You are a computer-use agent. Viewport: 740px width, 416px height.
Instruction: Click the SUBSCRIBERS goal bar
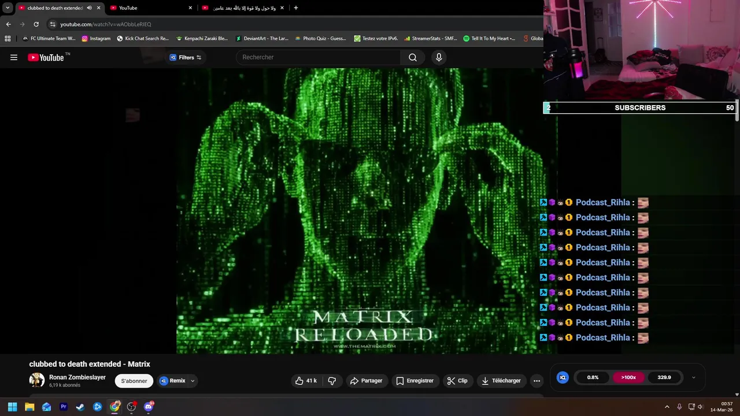(x=639, y=107)
